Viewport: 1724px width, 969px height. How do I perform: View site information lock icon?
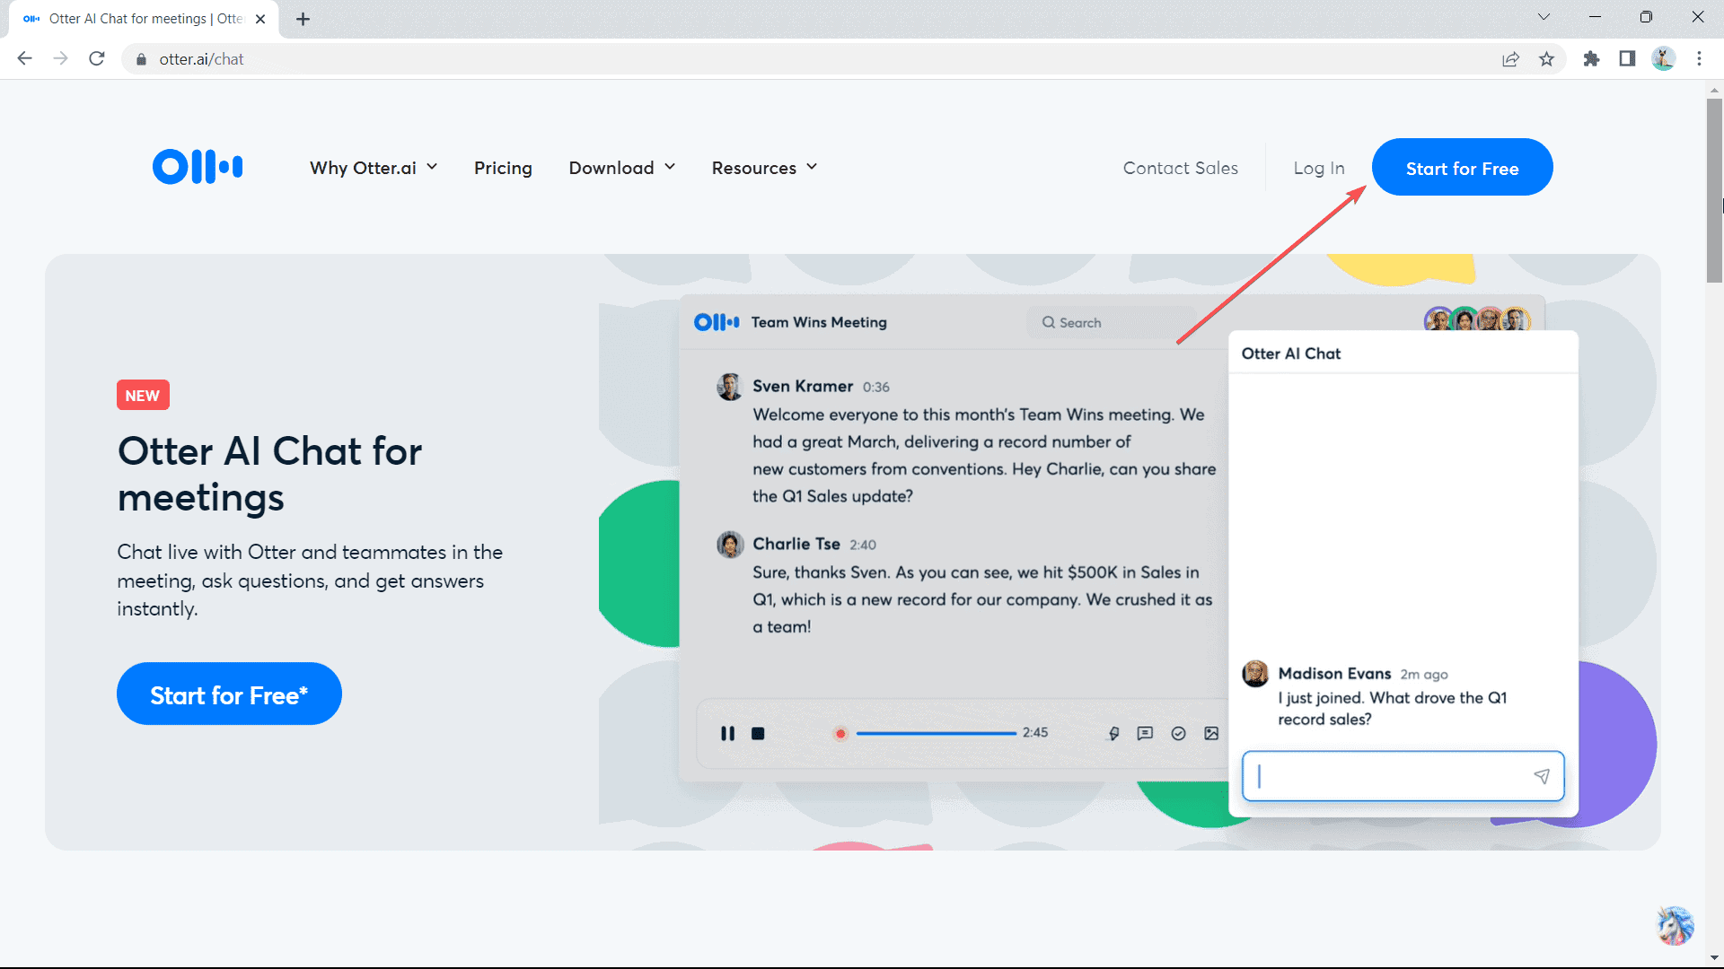tap(141, 59)
